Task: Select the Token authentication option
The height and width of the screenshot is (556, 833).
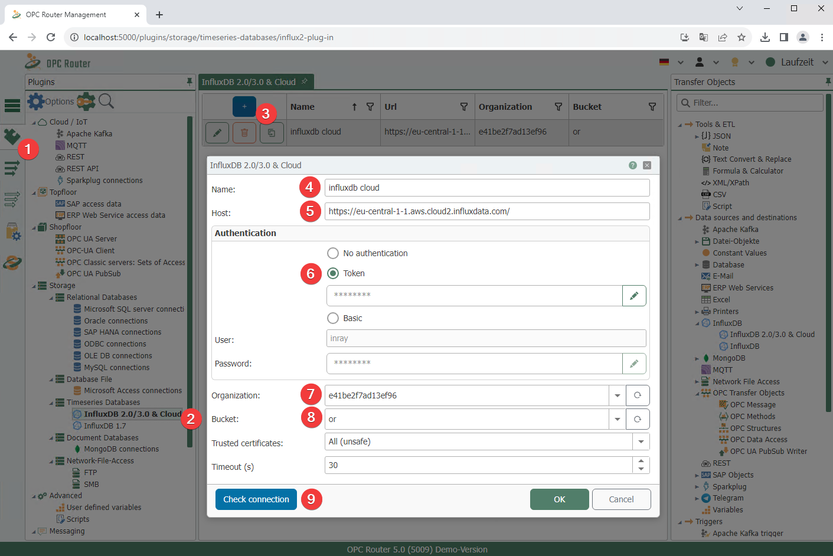Action: (333, 273)
